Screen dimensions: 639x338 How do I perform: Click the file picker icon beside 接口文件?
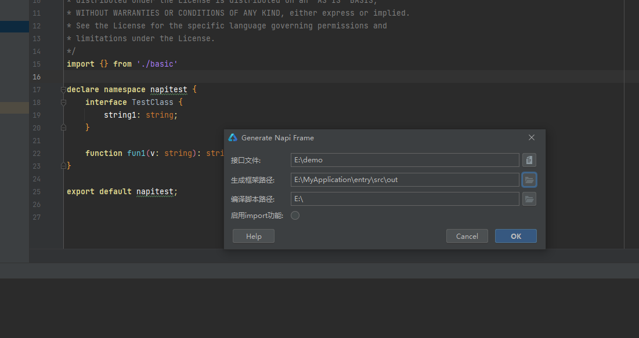pyautogui.click(x=529, y=160)
